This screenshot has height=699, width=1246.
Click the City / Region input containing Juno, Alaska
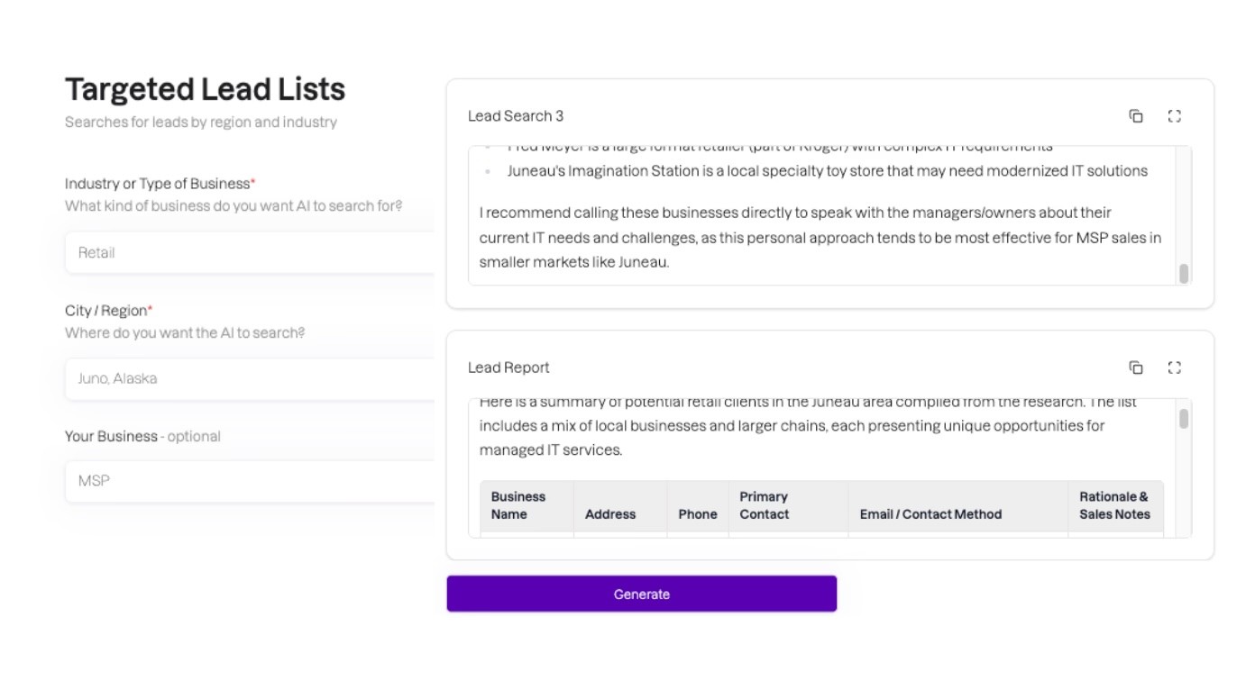coord(250,379)
